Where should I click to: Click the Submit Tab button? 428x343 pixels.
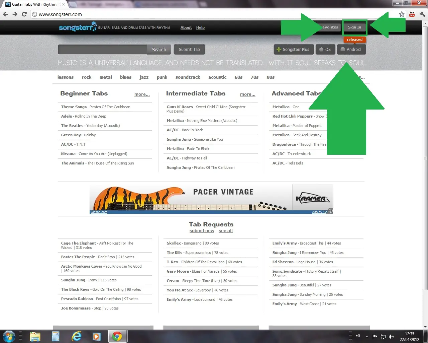[x=189, y=50]
